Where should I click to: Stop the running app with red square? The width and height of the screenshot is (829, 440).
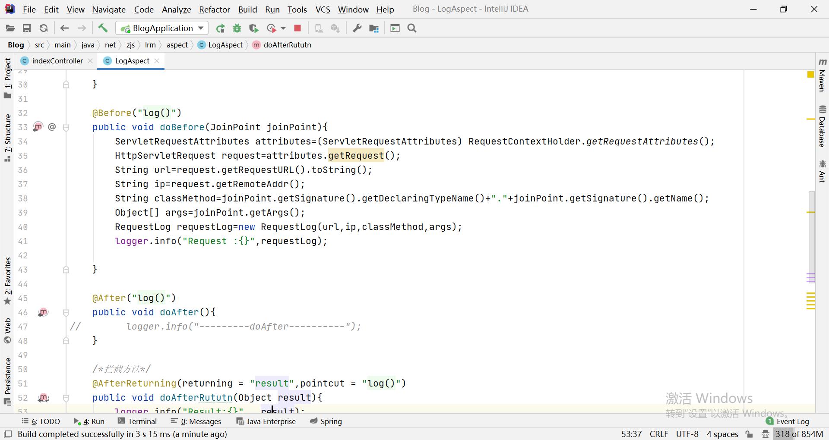(x=297, y=28)
